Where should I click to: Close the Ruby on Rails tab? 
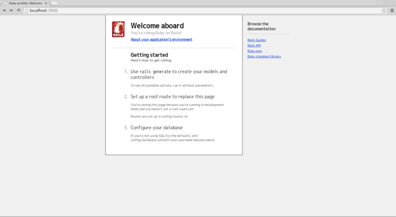[x=46, y=3]
